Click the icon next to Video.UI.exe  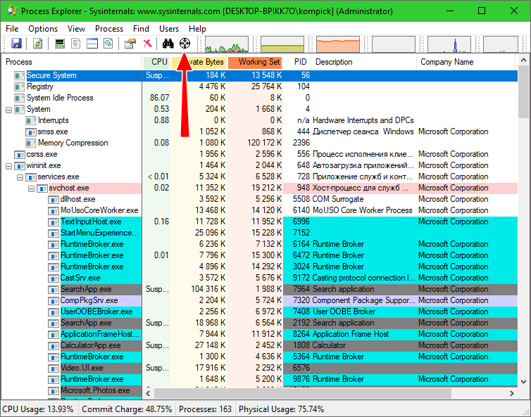click(53, 368)
